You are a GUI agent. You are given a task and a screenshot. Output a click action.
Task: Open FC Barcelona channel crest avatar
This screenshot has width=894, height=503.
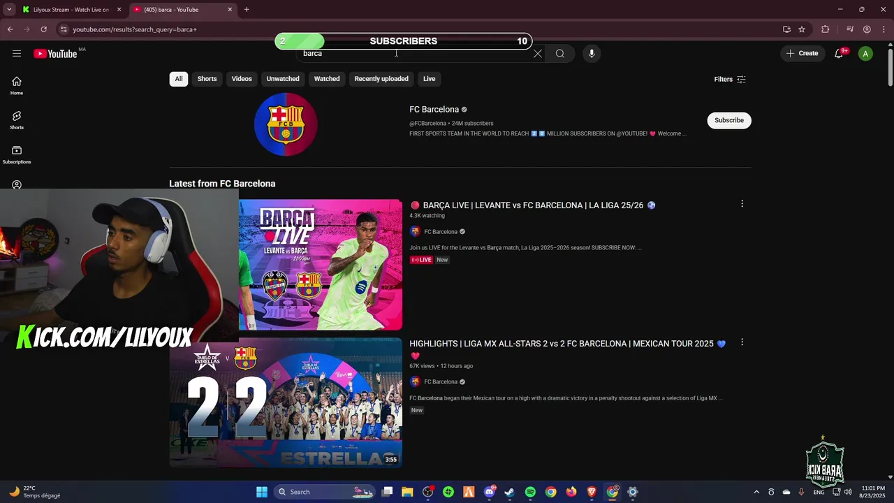tap(286, 124)
